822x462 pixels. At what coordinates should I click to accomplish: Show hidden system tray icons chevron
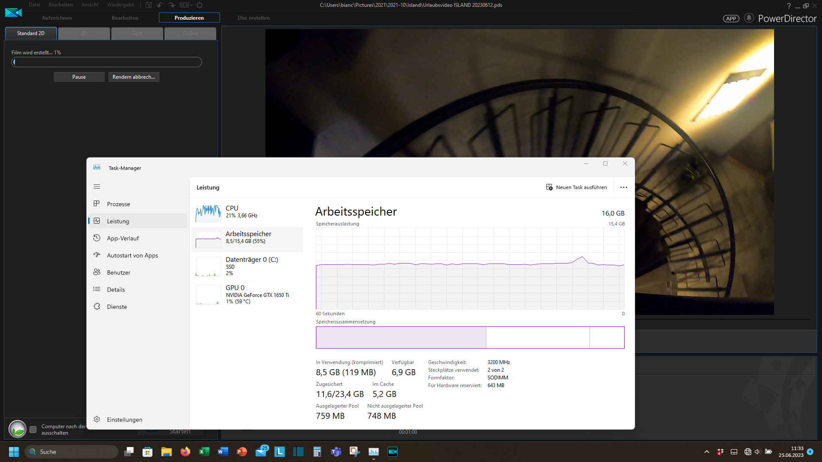[707, 452]
